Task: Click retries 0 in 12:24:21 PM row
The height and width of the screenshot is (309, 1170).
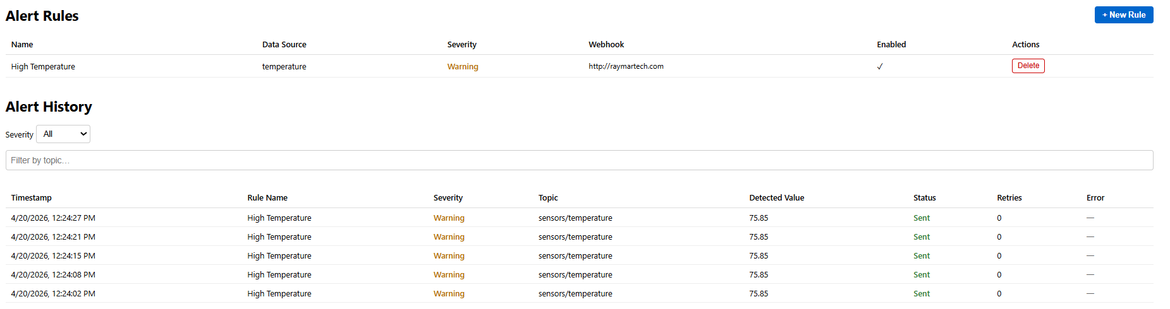Action: click(x=999, y=237)
